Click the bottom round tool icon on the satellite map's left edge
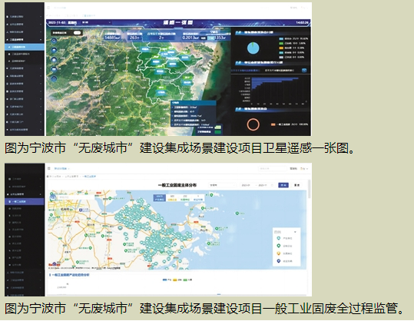 click(54, 78)
